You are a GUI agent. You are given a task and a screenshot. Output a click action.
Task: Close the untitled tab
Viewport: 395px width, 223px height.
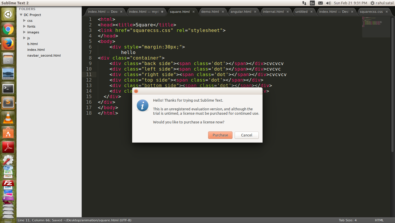(x=311, y=12)
